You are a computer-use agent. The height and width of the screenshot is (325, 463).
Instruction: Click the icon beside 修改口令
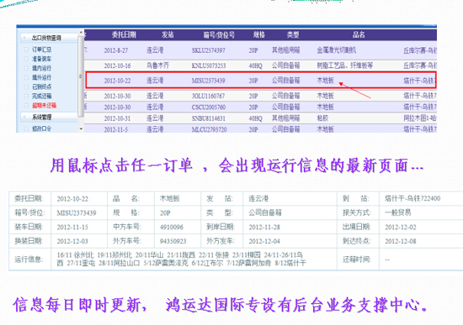coord(26,128)
